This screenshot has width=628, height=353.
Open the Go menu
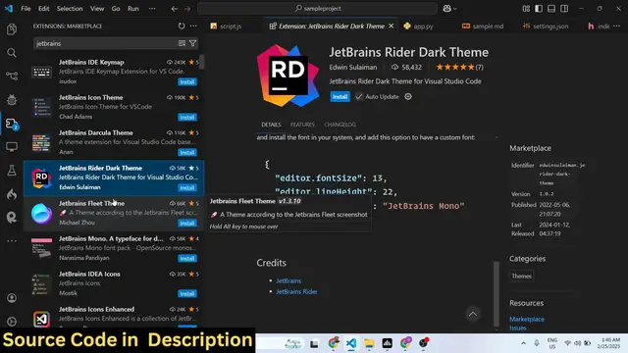click(x=116, y=9)
